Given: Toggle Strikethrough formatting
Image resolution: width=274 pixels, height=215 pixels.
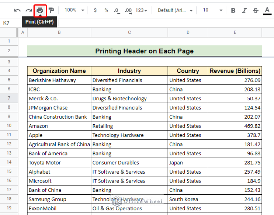Looking at the screenshot, I should (255, 10).
